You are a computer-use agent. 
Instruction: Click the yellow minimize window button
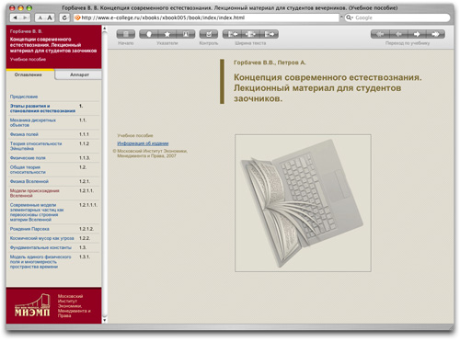tap(20, 8)
